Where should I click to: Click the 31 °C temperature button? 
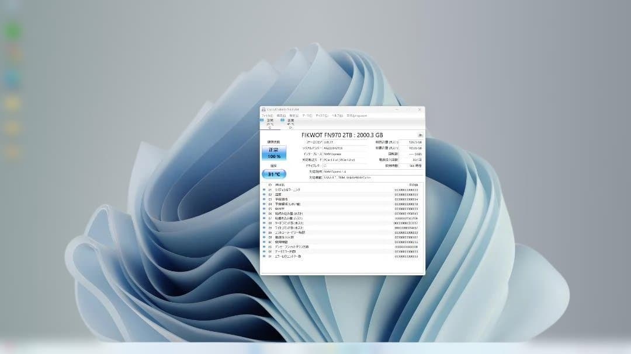point(273,174)
